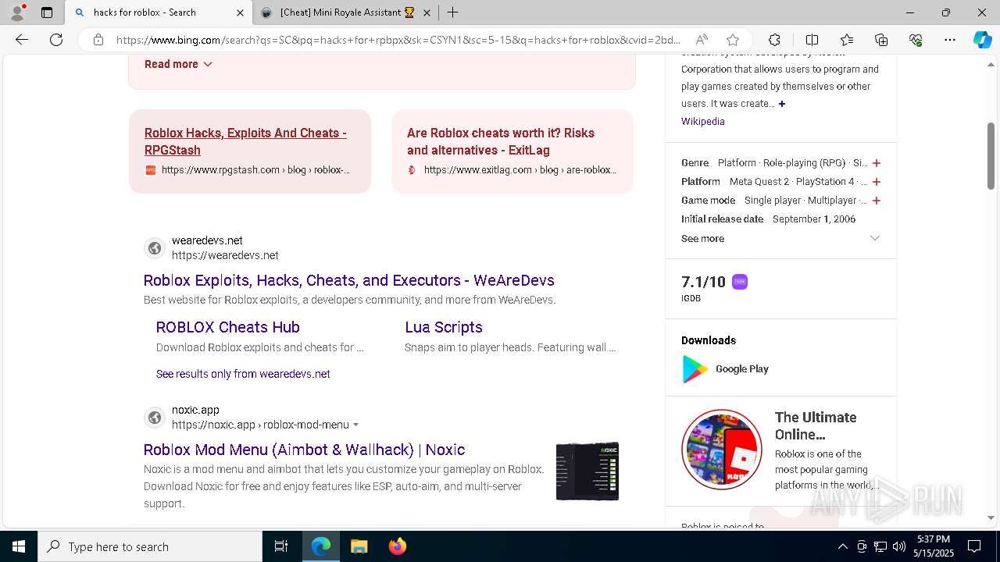
Task: Click the taskbar search box
Action: (x=150, y=546)
